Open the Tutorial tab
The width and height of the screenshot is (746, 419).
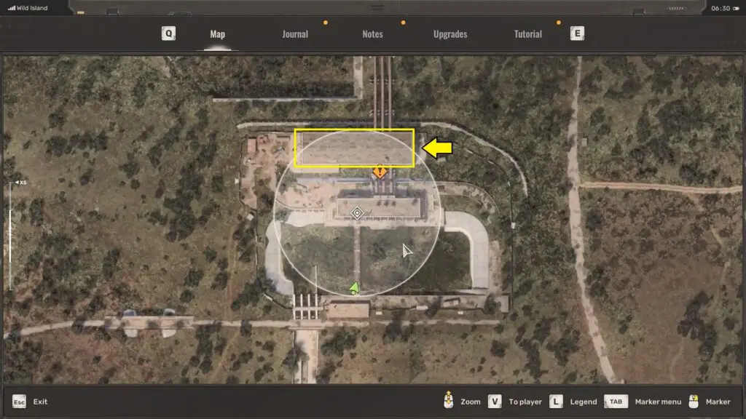click(x=528, y=34)
